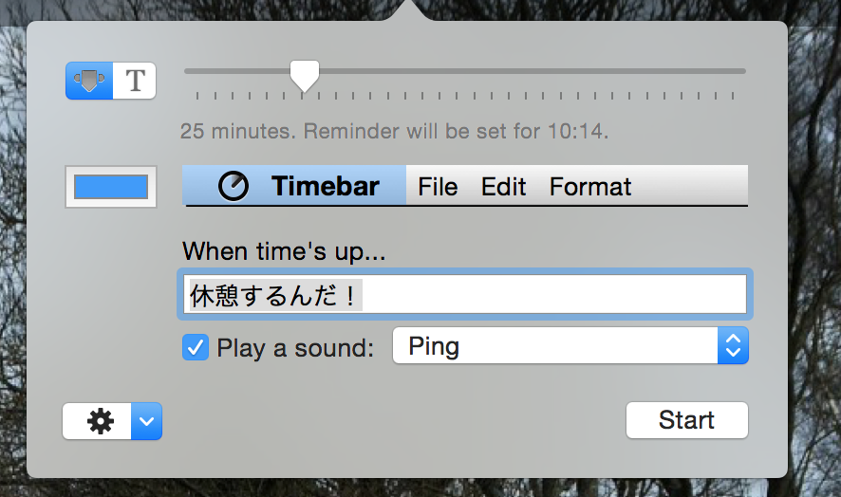Viewport: 841px width, 497px height.
Task: Click the bold Timebar menu title in the preview
Action: (325, 187)
